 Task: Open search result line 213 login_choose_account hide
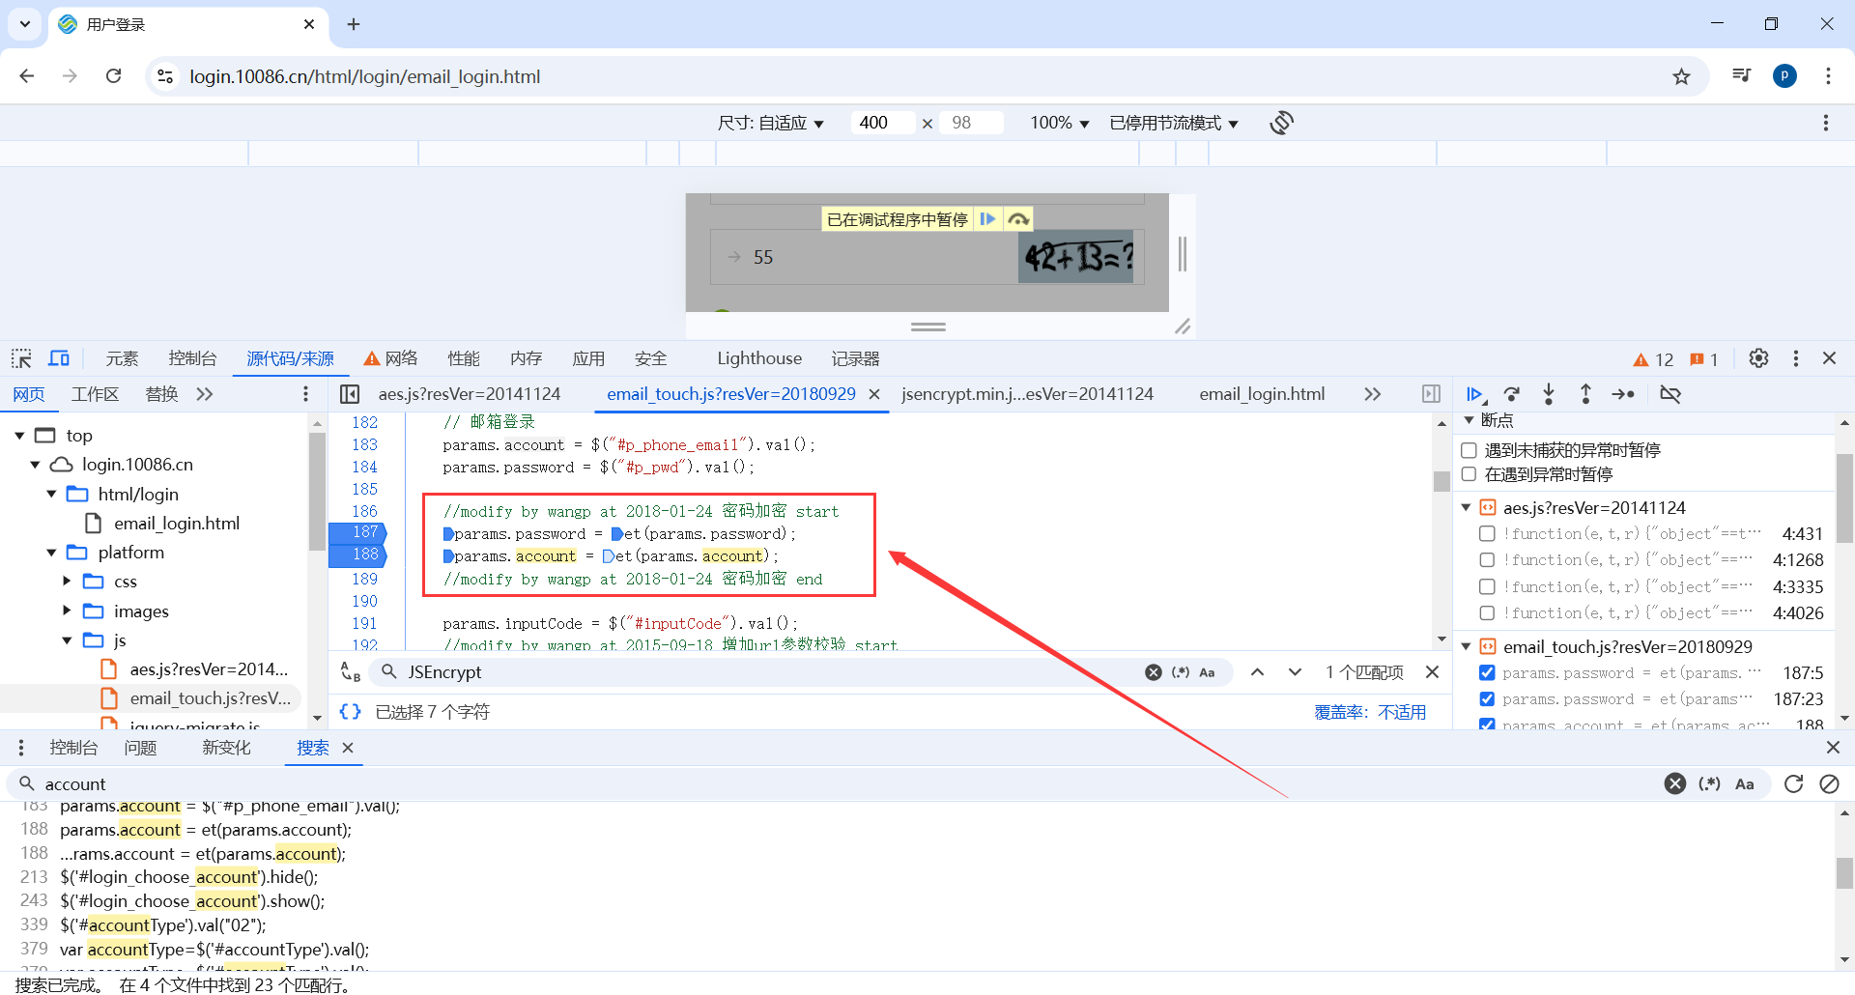click(188, 877)
